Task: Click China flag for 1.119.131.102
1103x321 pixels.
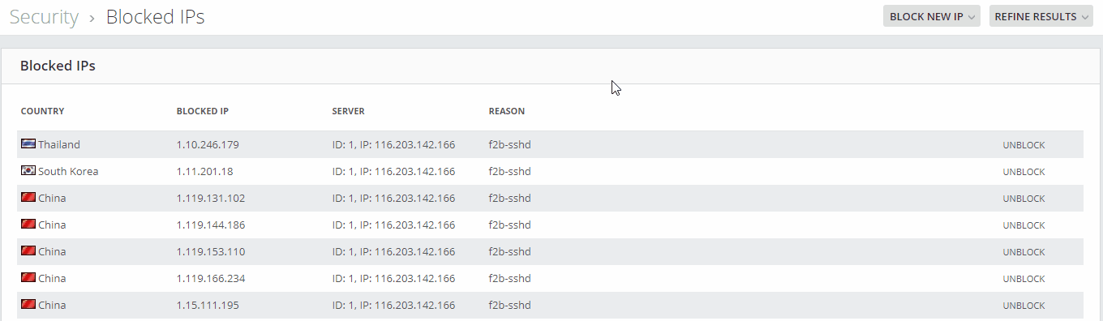Action: (28, 198)
